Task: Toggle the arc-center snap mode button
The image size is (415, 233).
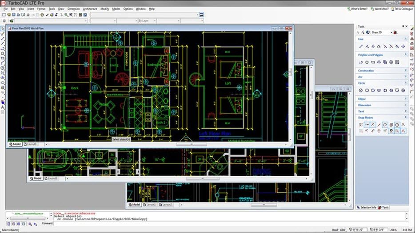Action: 385,125
